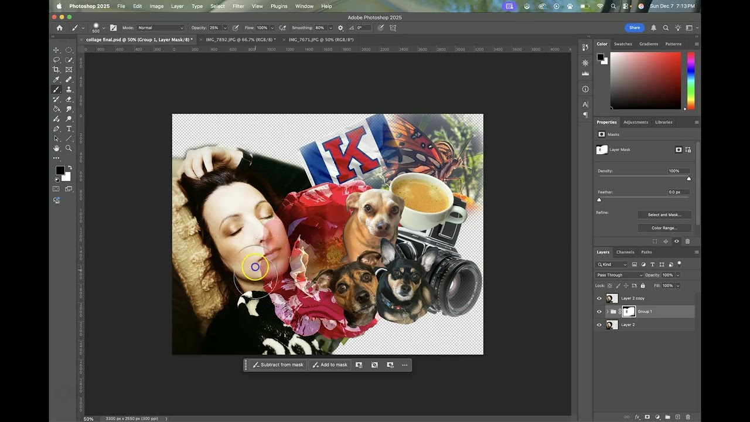Select the Move tool
The image size is (750, 422).
(x=56, y=50)
